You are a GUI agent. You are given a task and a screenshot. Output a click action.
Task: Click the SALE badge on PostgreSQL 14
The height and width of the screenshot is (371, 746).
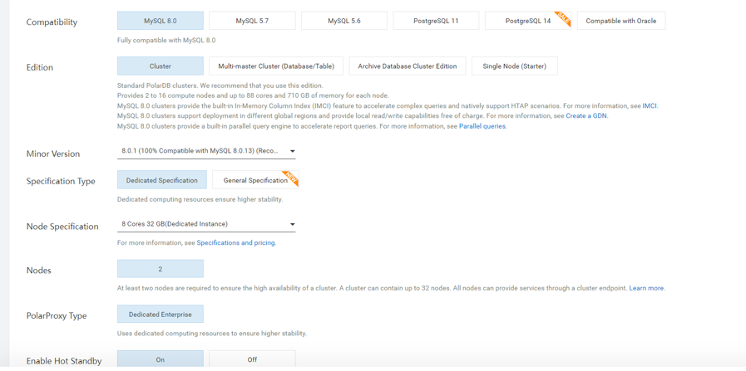pyautogui.click(x=564, y=18)
